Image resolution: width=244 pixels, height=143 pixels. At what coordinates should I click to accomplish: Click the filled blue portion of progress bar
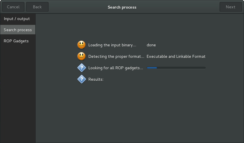coord(152,68)
